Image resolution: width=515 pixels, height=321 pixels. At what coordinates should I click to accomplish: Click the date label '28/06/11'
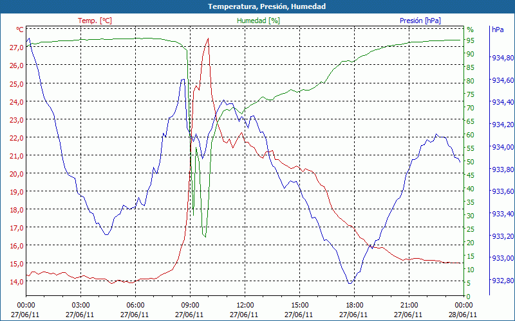tap(463, 315)
